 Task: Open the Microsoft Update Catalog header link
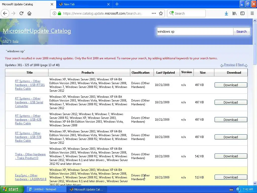(x=37, y=31)
